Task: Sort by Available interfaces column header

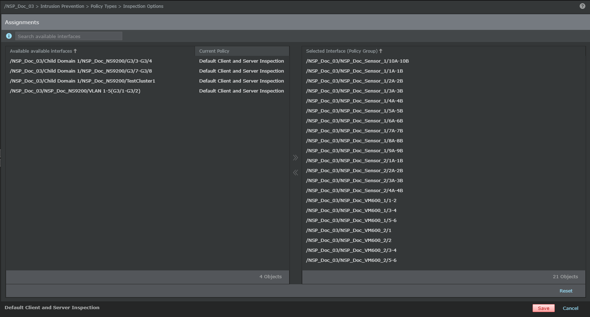Action: (100, 51)
